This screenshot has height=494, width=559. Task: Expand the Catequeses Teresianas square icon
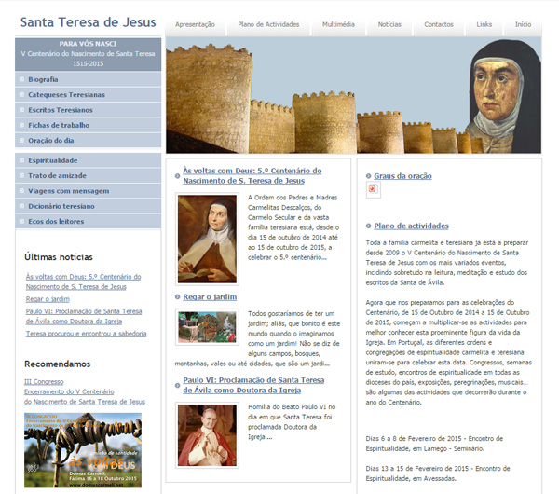(21, 94)
